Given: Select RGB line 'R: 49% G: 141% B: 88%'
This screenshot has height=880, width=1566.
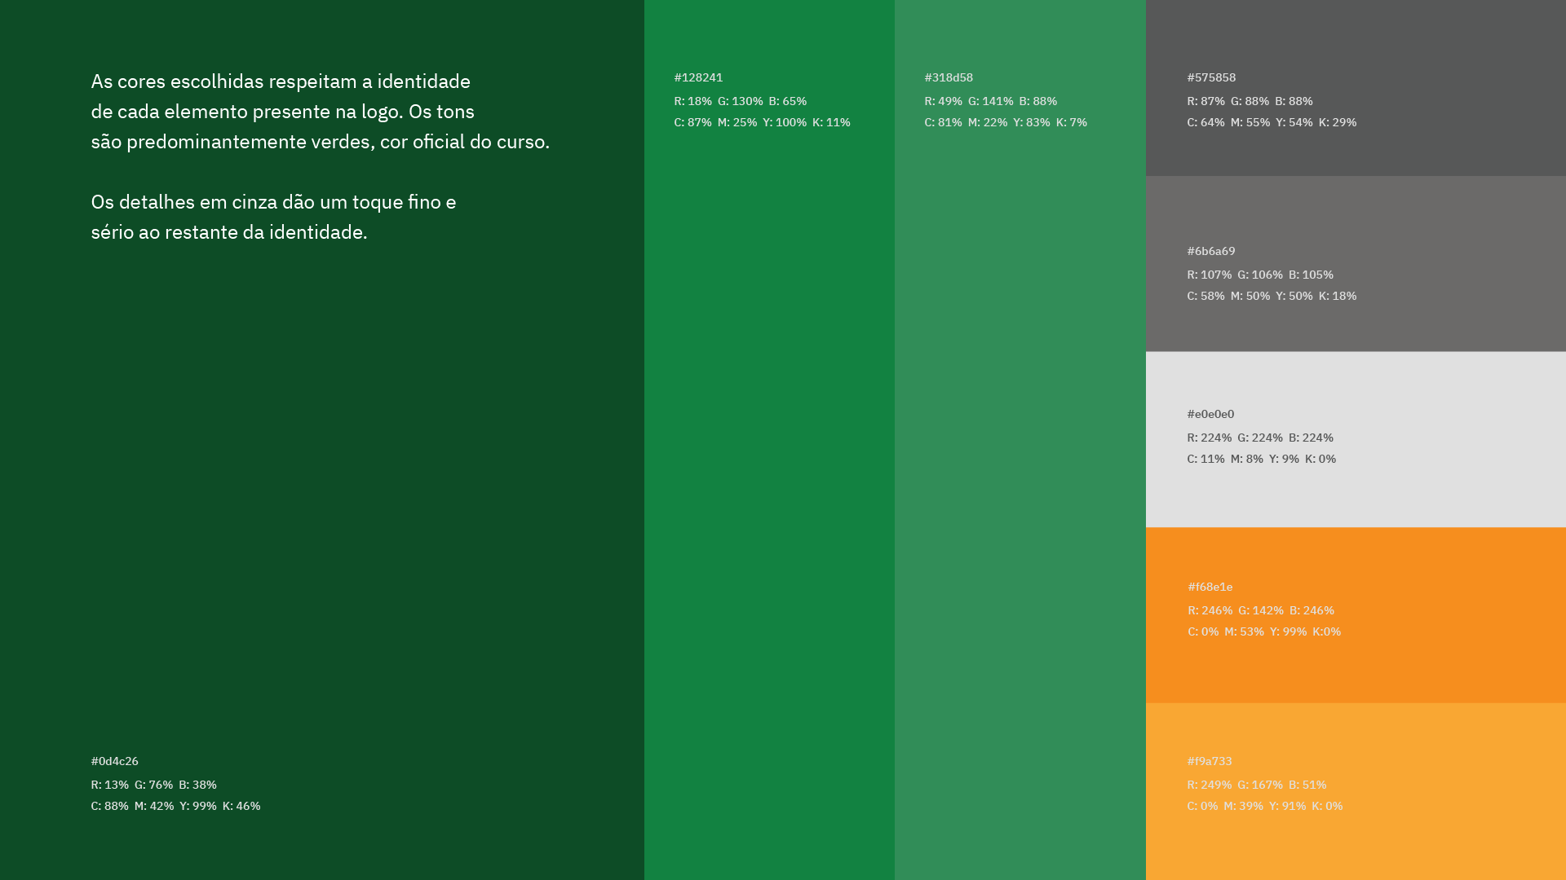Looking at the screenshot, I should coord(991,101).
